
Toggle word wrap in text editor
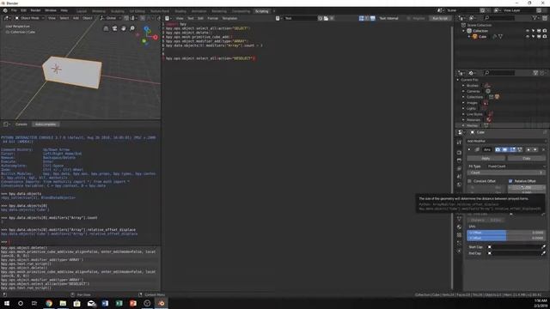(x=367, y=18)
